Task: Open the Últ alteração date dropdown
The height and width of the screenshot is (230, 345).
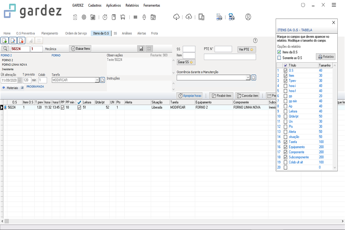Action: click(x=19, y=80)
